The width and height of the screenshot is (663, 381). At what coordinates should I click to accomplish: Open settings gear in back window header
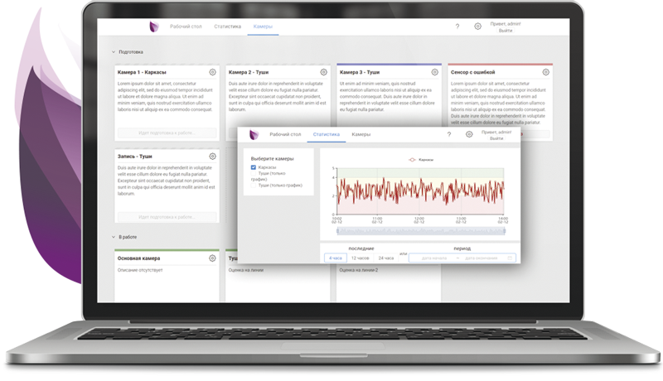[x=478, y=27]
